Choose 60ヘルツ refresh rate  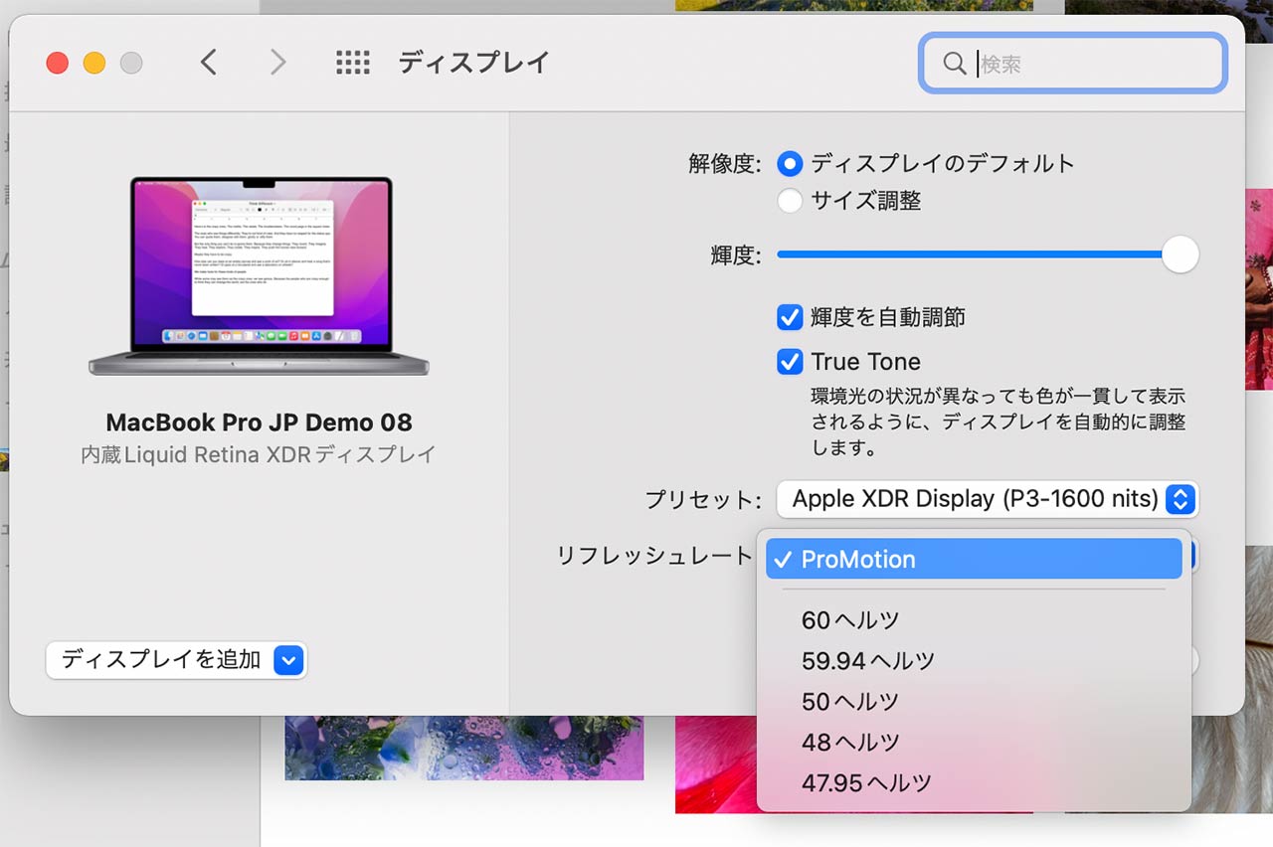tap(974, 620)
